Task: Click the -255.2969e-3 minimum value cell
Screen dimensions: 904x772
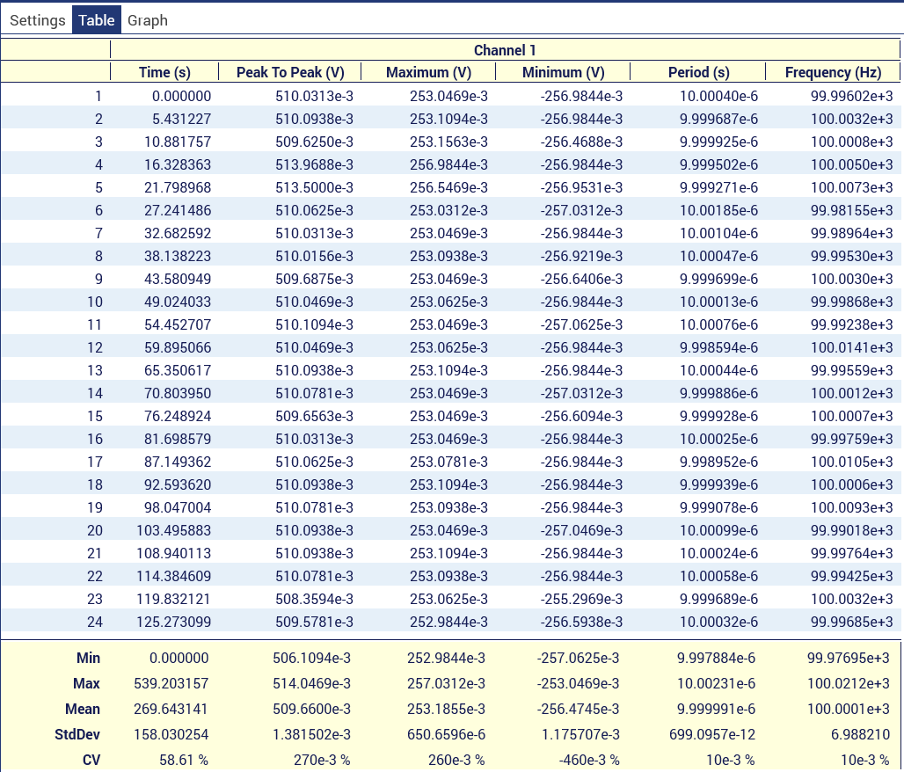Action: click(x=582, y=599)
